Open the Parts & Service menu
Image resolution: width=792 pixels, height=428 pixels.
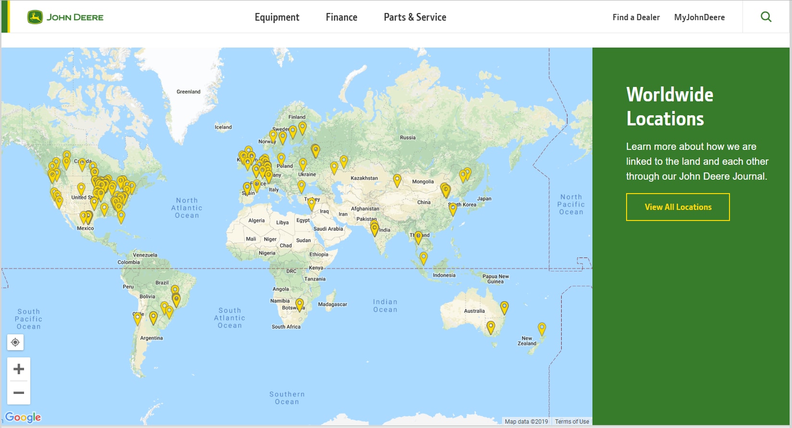click(415, 17)
